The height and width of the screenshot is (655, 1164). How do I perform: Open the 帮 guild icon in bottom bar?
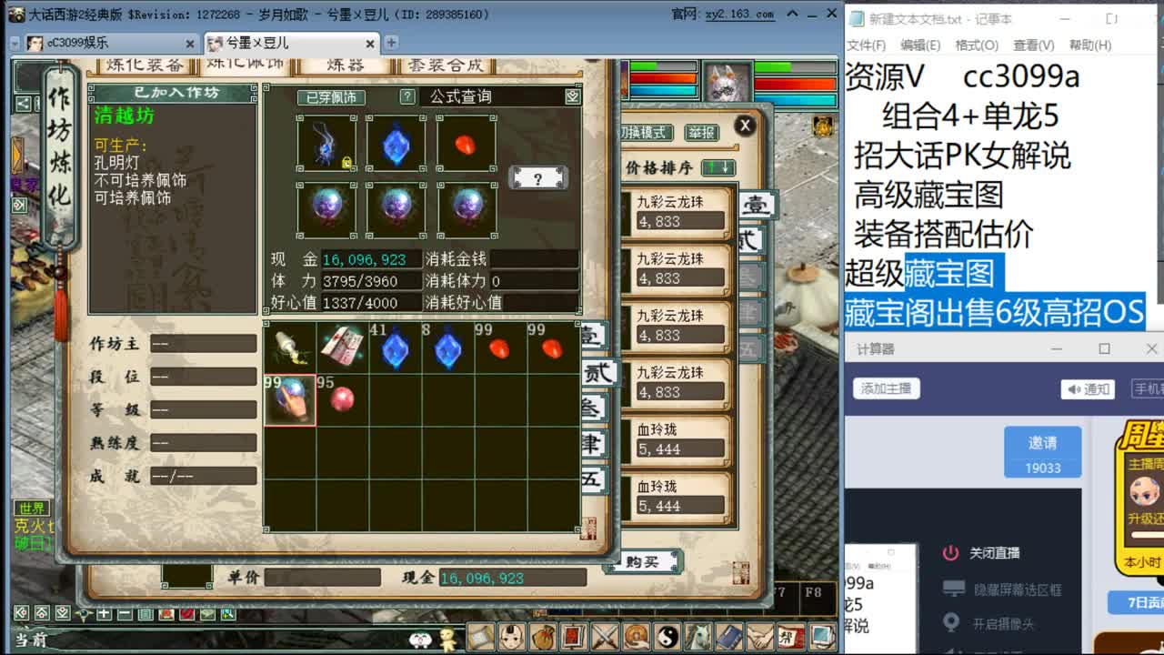(x=791, y=637)
